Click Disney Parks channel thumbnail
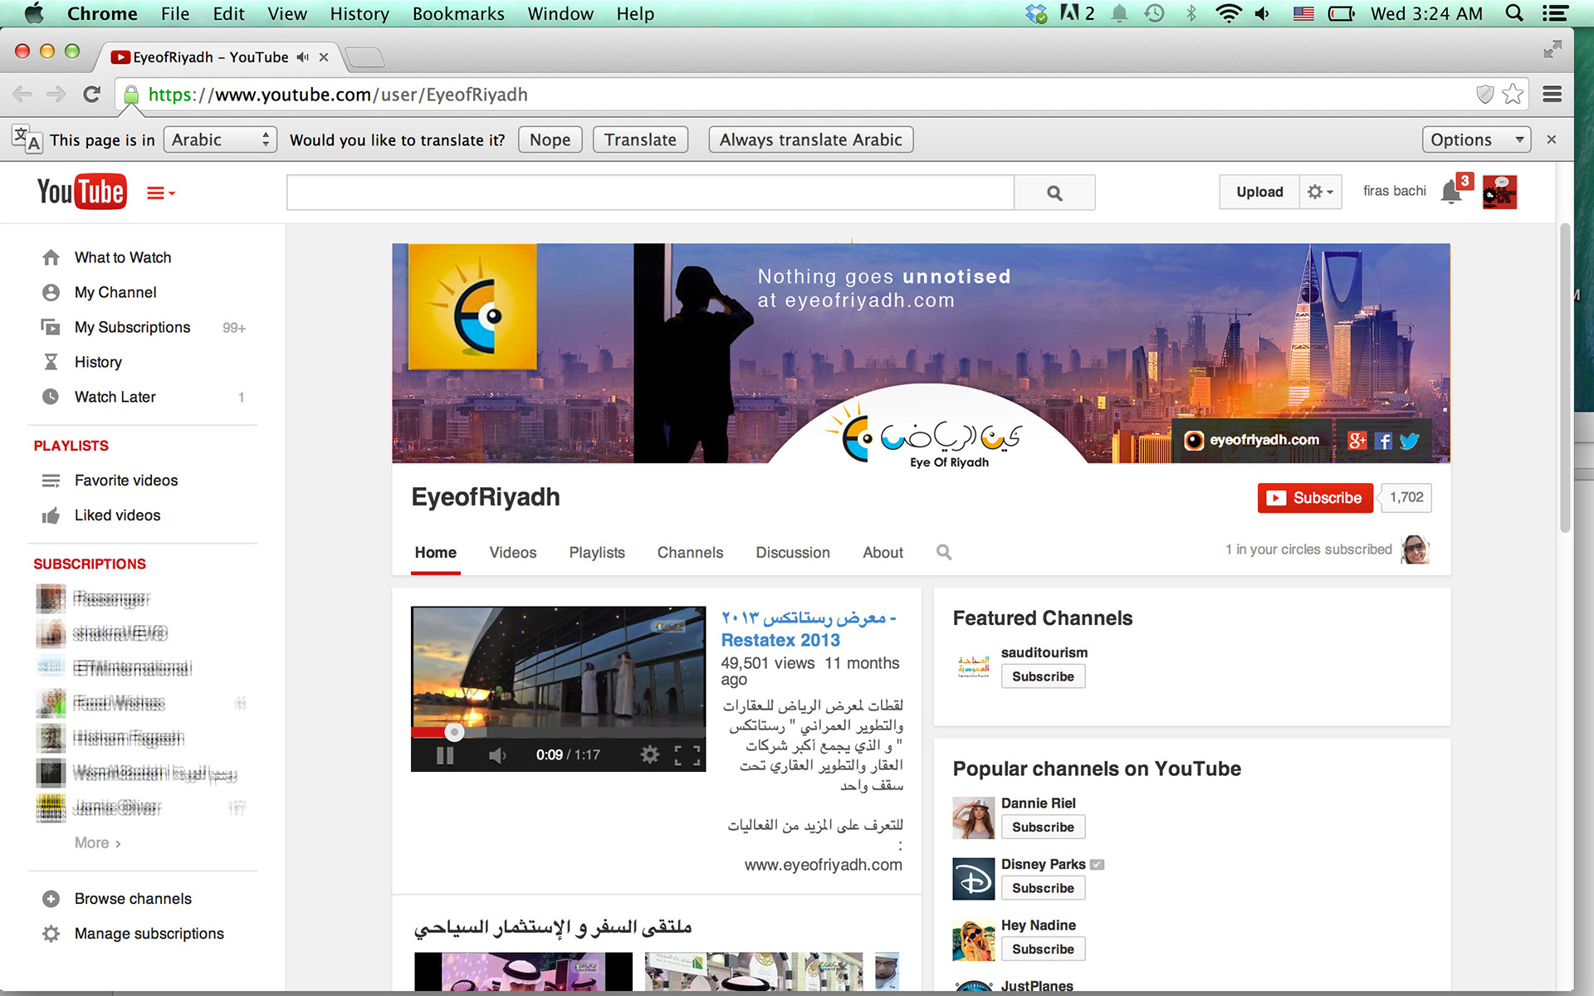This screenshot has height=996, width=1594. coord(973,879)
